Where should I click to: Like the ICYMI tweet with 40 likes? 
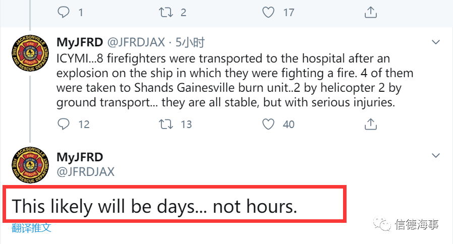click(x=268, y=124)
